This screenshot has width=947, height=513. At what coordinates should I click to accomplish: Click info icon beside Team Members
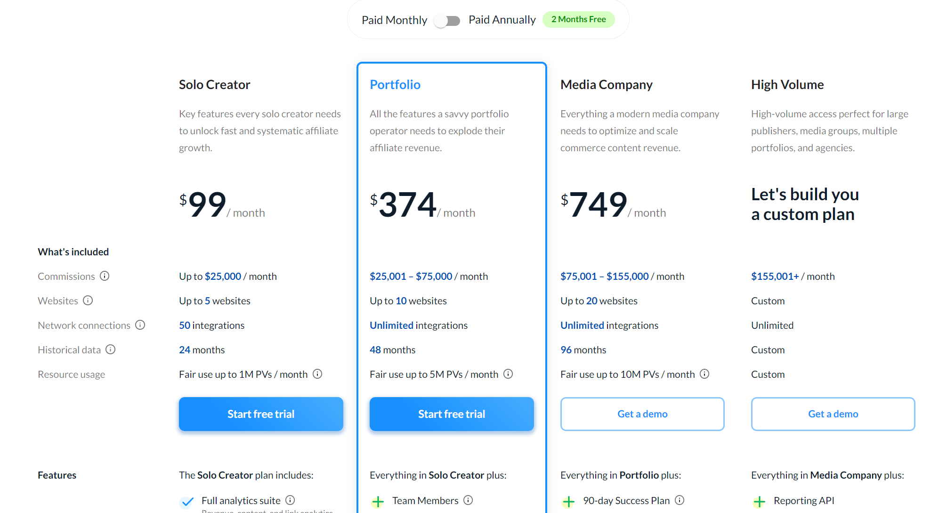tap(468, 500)
